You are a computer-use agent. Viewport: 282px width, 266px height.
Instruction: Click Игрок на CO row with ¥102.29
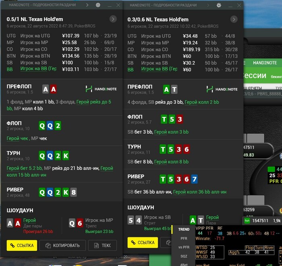point(62,49)
